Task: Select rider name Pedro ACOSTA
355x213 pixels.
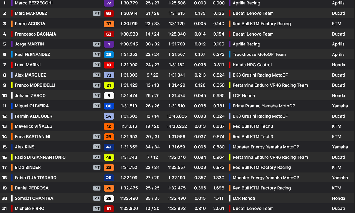Action: coord(30,24)
